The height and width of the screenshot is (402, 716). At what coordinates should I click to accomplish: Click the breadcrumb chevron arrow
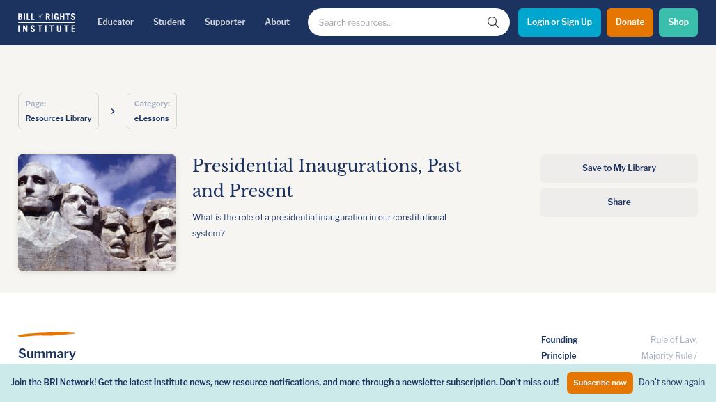pos(113,111)
